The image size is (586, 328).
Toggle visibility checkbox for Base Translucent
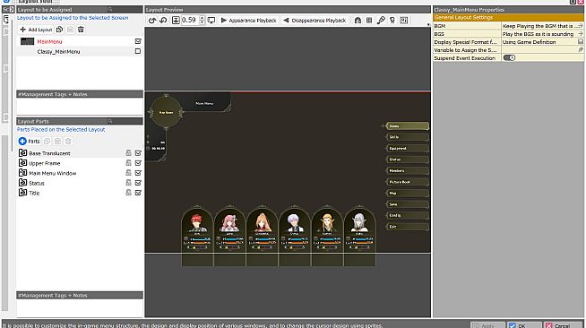point(138,152)
